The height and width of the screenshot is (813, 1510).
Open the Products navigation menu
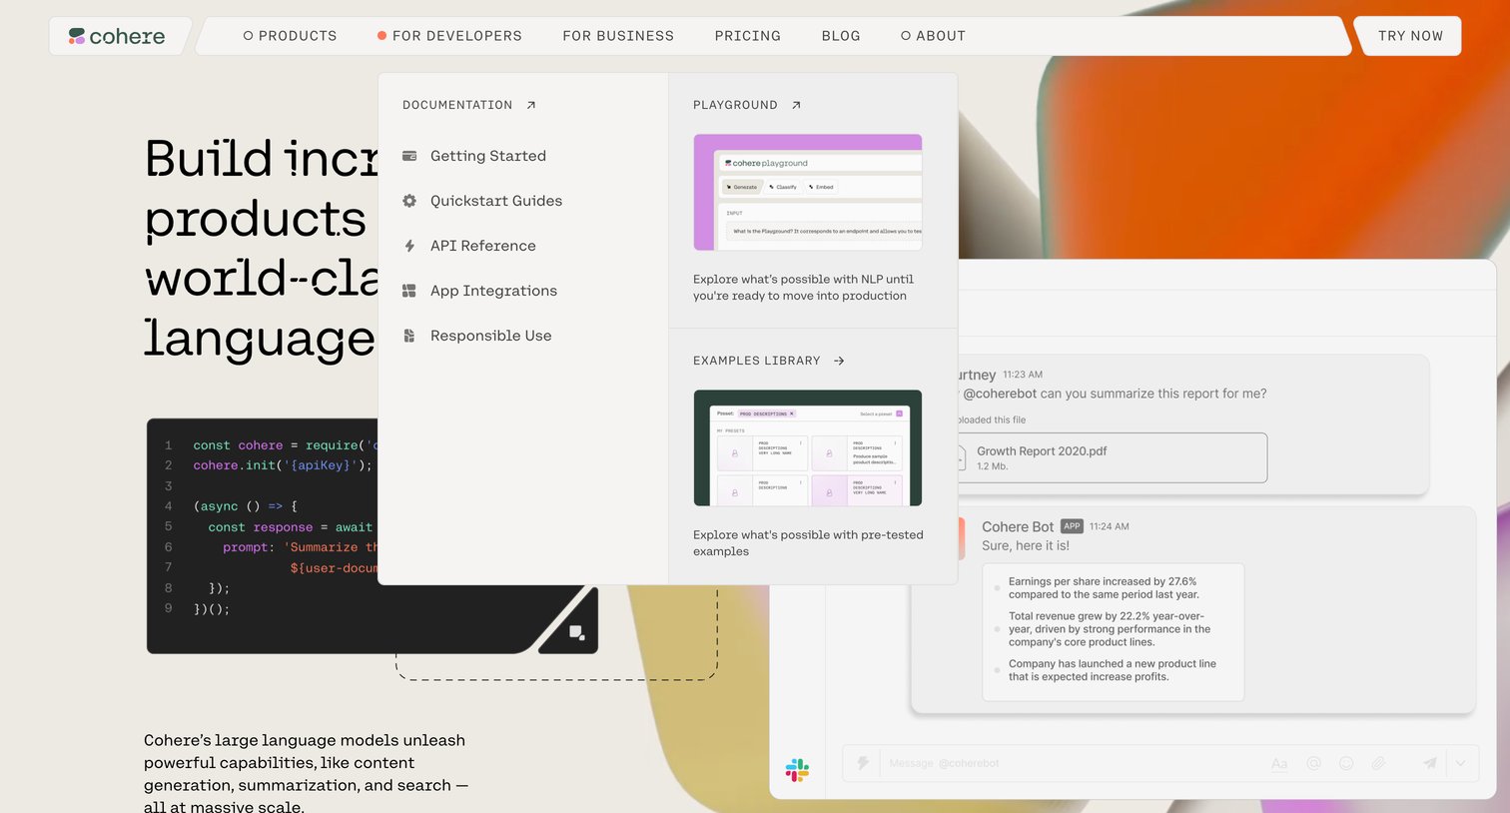tap(290, 36)
